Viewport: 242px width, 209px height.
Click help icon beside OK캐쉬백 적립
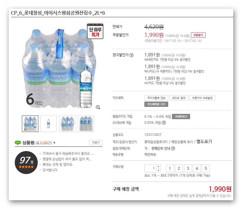point(164,123)
